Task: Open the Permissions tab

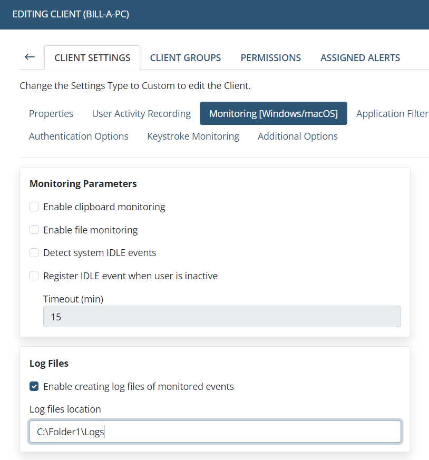Action: [270, 57]
